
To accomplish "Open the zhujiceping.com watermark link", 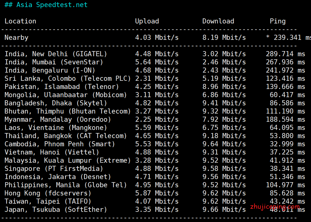I will point(275,207).
